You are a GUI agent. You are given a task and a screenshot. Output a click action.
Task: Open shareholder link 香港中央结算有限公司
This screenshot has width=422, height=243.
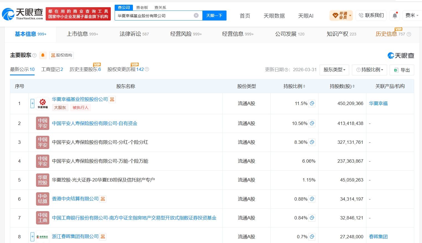coord(75,199)
